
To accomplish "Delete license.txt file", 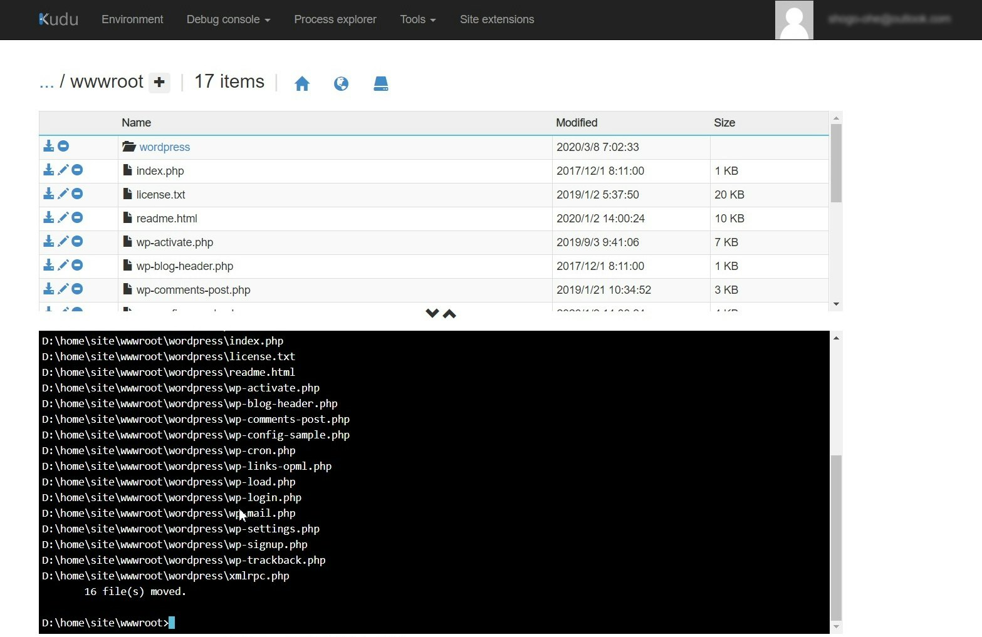I will [77, 194].
